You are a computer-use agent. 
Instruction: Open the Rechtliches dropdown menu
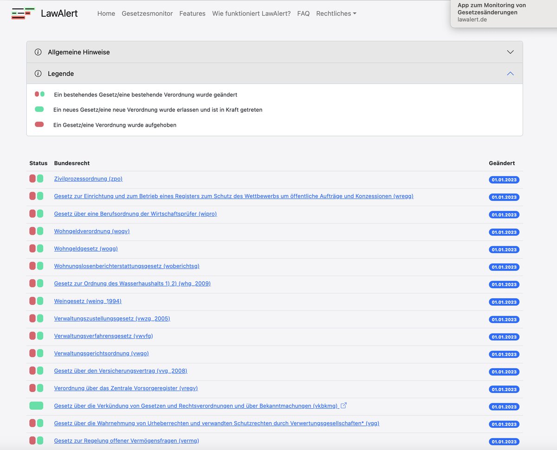pyautogui.click(x=336, y=13)
